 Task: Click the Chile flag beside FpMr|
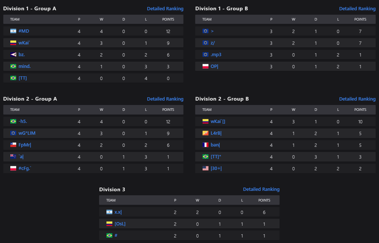pyautogui.click(x=13, y=145)
